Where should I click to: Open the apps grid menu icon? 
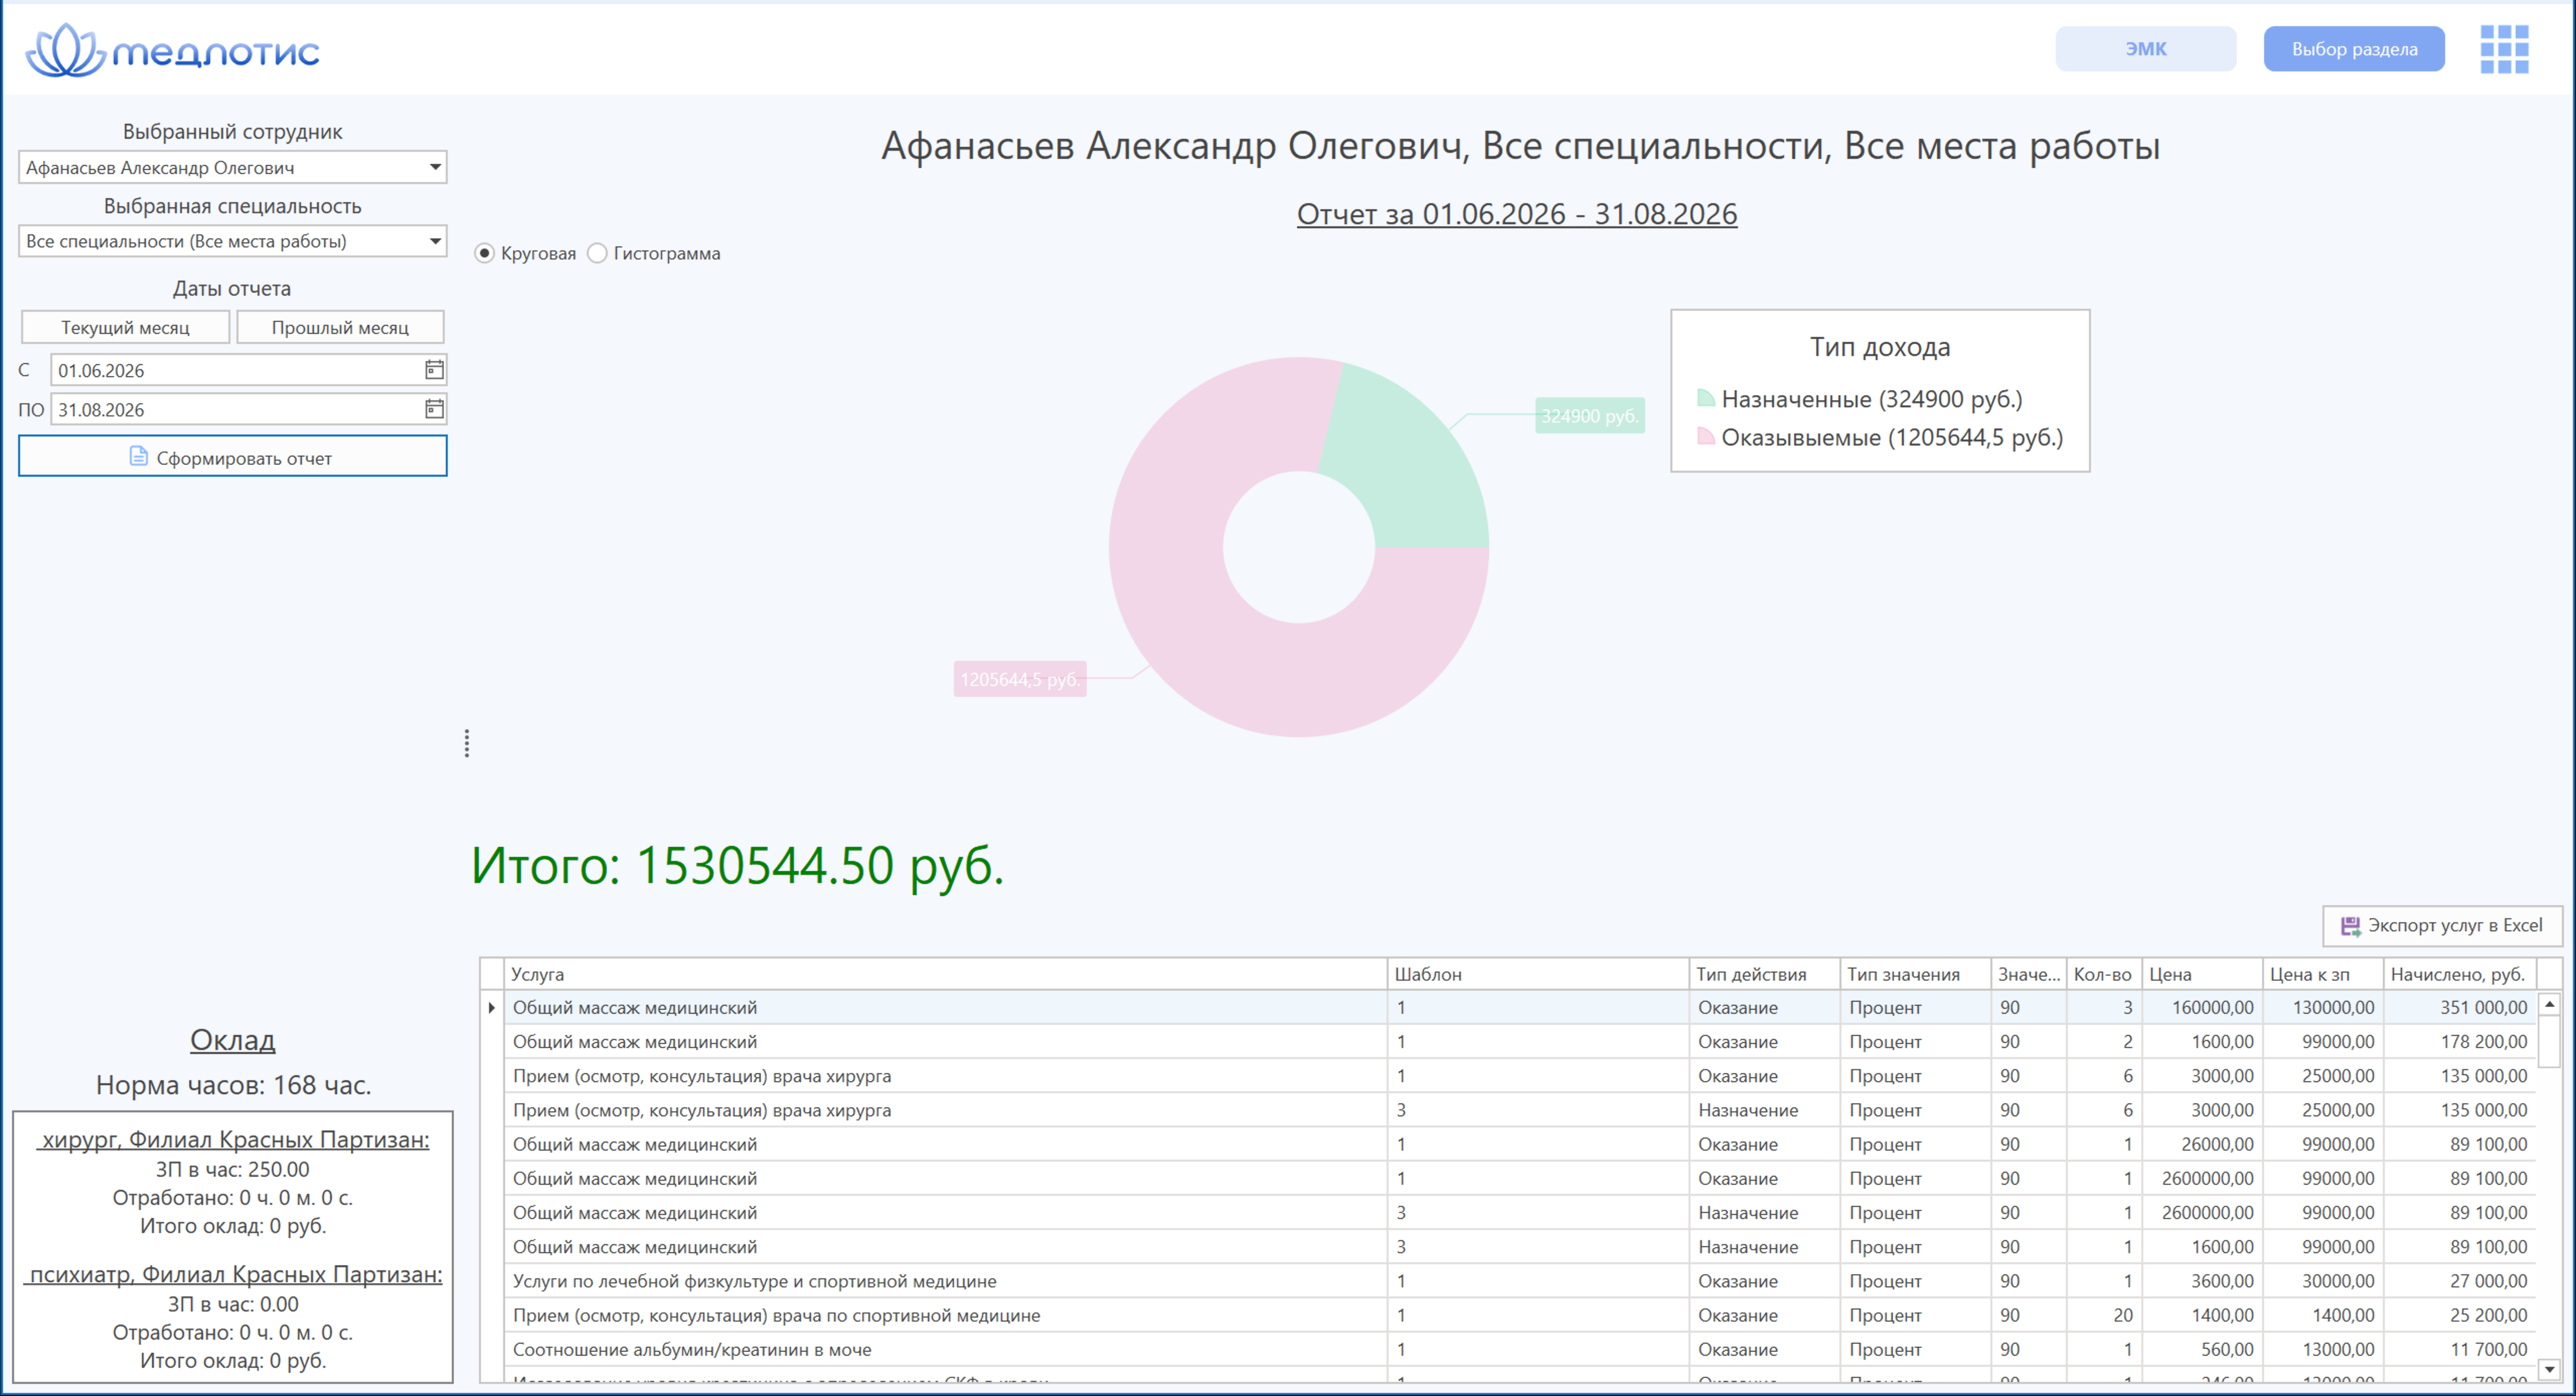[x=2504, y=49]
